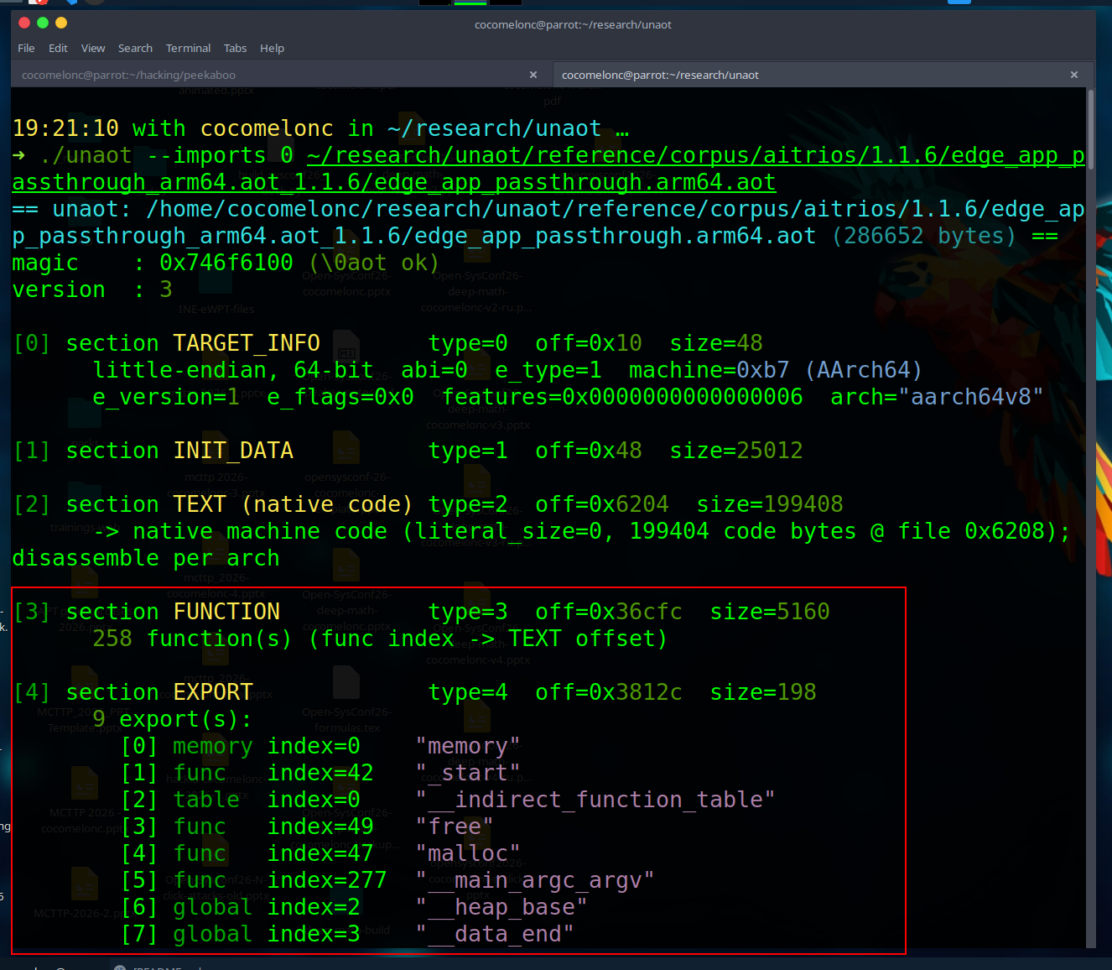The width and height of the screenshot is (1112, 970).
Task: Click size=198 on the EXPORT line
Action: pos(763,692)
